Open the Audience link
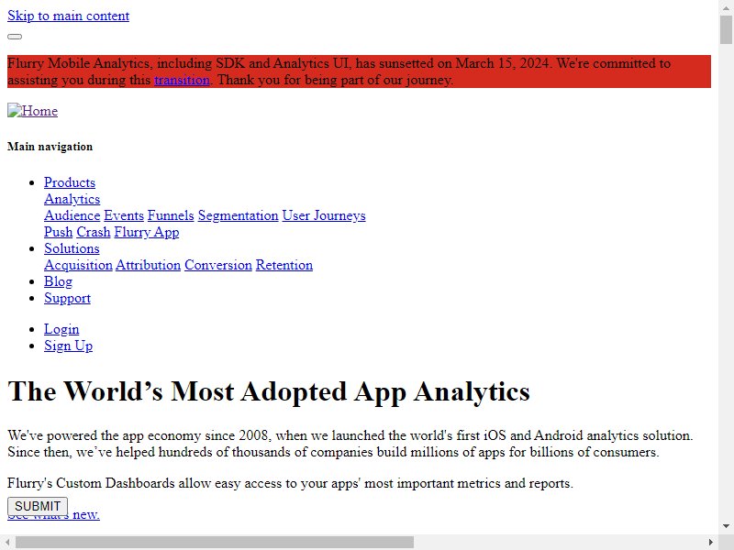 coord(72,215)
